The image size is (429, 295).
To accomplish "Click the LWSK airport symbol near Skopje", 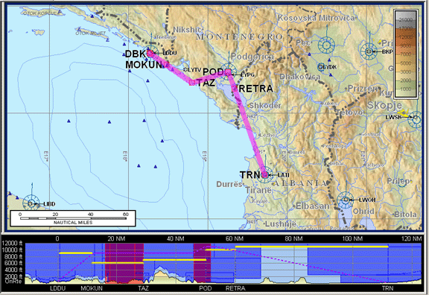I will coord(416,118).
